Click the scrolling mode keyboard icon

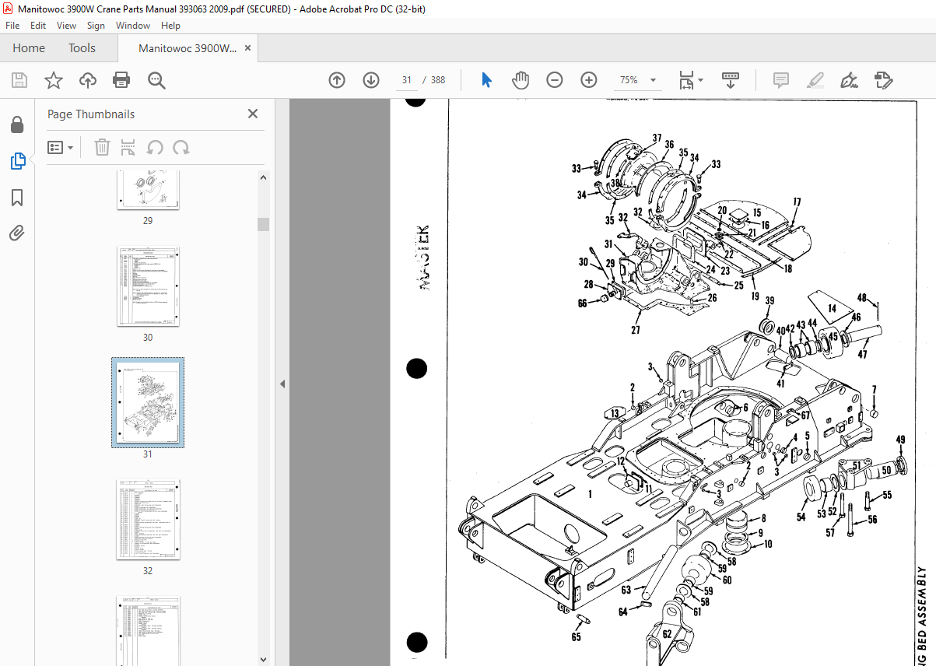(731, 80)
